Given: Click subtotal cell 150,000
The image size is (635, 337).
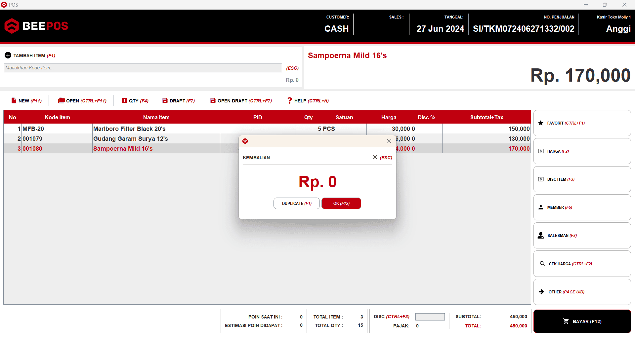Looking at the screenshot, I should (x=519, y=129).
